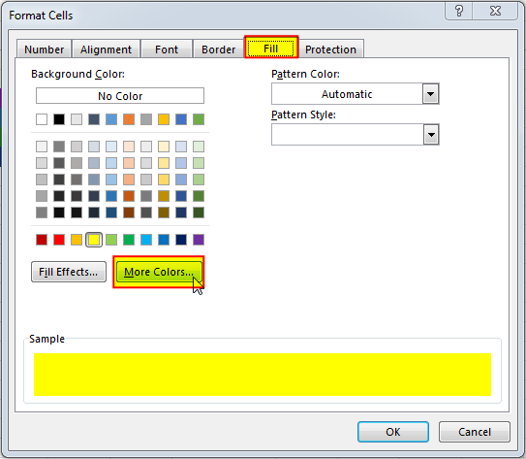This screenshot has height=459, width=526.
Task: Cancel the Format Cells dialog
Action: [475, 432]
